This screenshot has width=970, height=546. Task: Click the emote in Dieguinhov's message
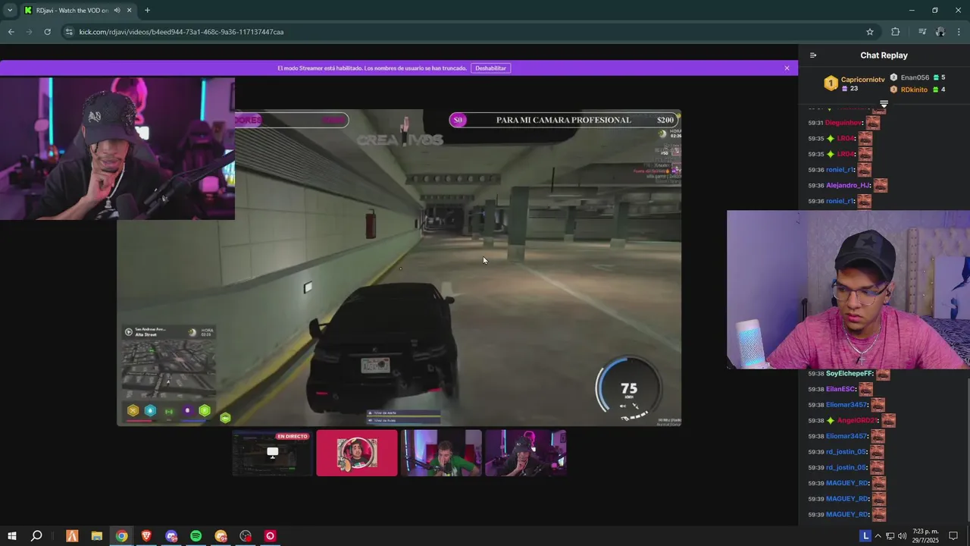(873, 123)
